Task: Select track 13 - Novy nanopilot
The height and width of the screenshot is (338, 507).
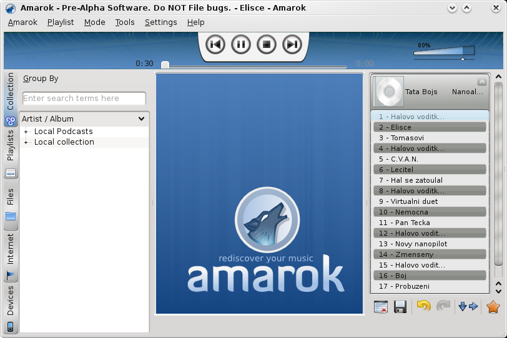Action: [x=430, y=244]
